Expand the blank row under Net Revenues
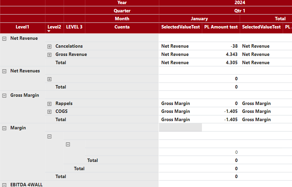 49,79
